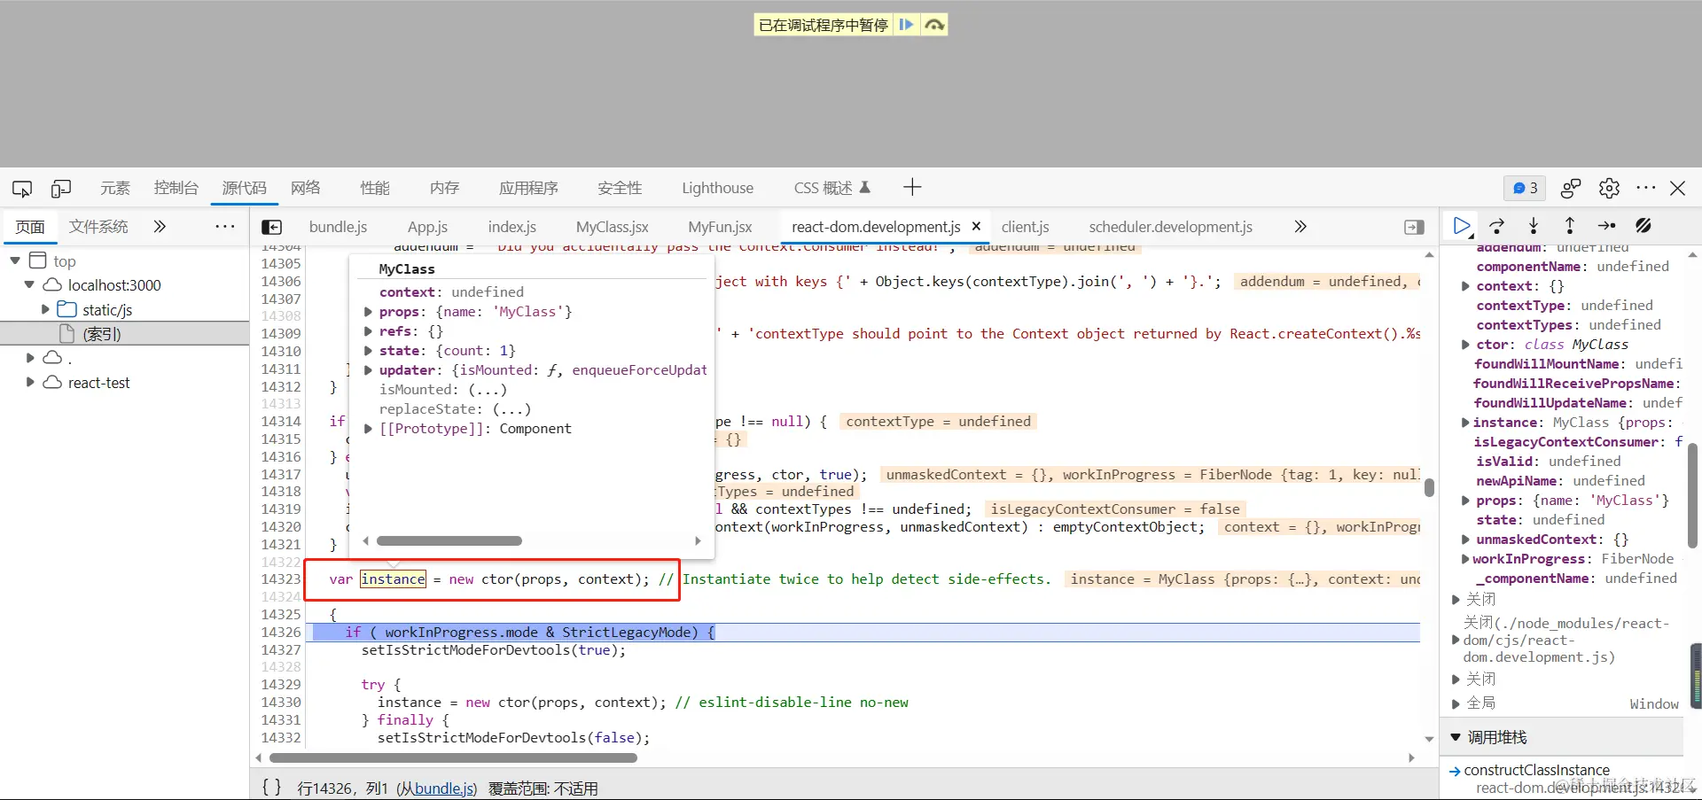
Task: Expand static/js folder
Action: pos(45,309)
